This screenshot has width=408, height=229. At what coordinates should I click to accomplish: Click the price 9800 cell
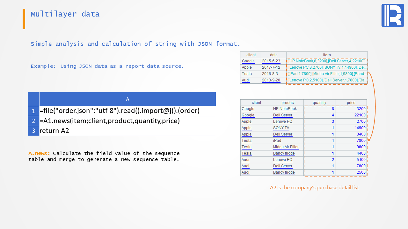coord(351,147)
